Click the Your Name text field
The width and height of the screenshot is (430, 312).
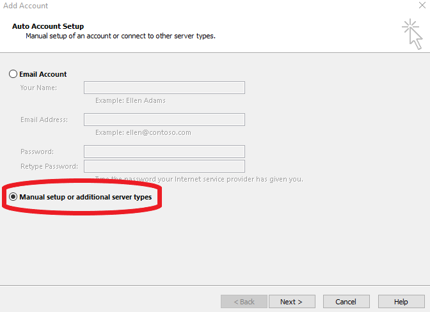[164, 88]
